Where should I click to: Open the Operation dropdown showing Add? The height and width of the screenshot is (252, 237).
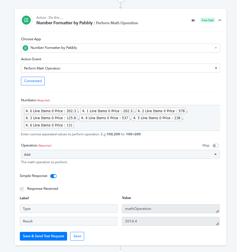coord(120,154)
